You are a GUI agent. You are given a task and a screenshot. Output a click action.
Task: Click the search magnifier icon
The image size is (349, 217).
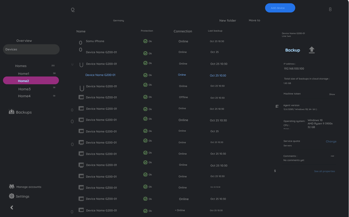point(73,10)
